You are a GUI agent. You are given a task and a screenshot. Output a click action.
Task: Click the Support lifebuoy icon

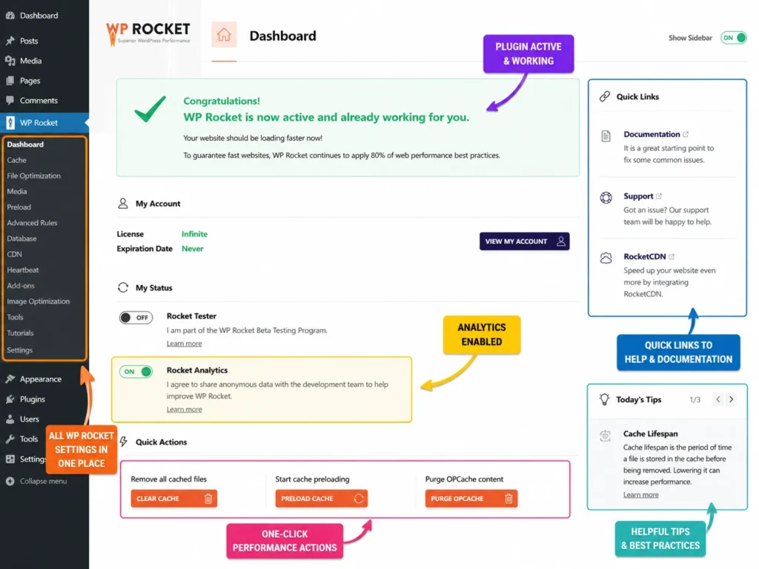coord(606,197)
